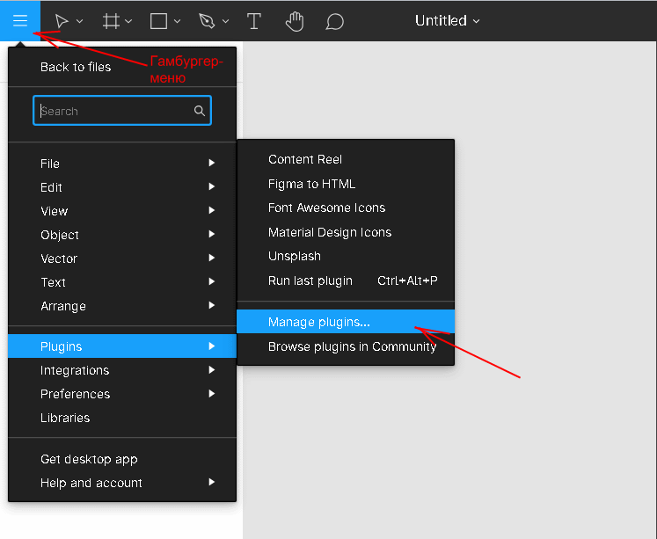Open Move tool options chevron

point(80,21)
